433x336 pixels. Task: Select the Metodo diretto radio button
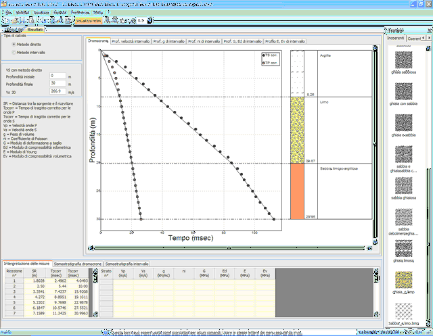14,44
